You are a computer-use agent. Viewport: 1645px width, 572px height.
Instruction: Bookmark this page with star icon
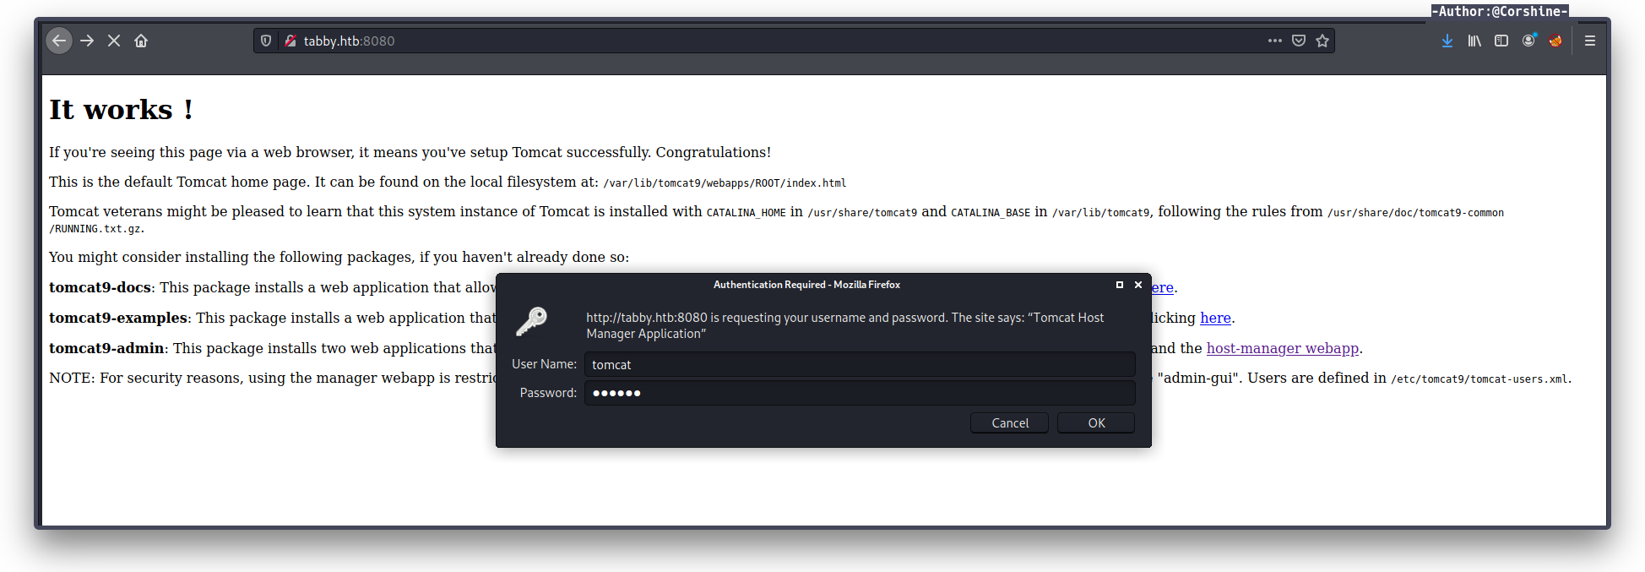coord(1322,41)
